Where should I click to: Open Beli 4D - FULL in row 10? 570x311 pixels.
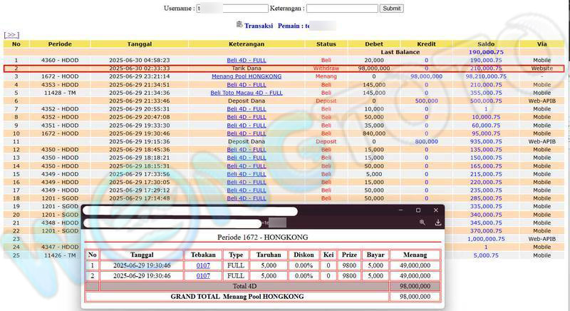click(x=247, y=133)
